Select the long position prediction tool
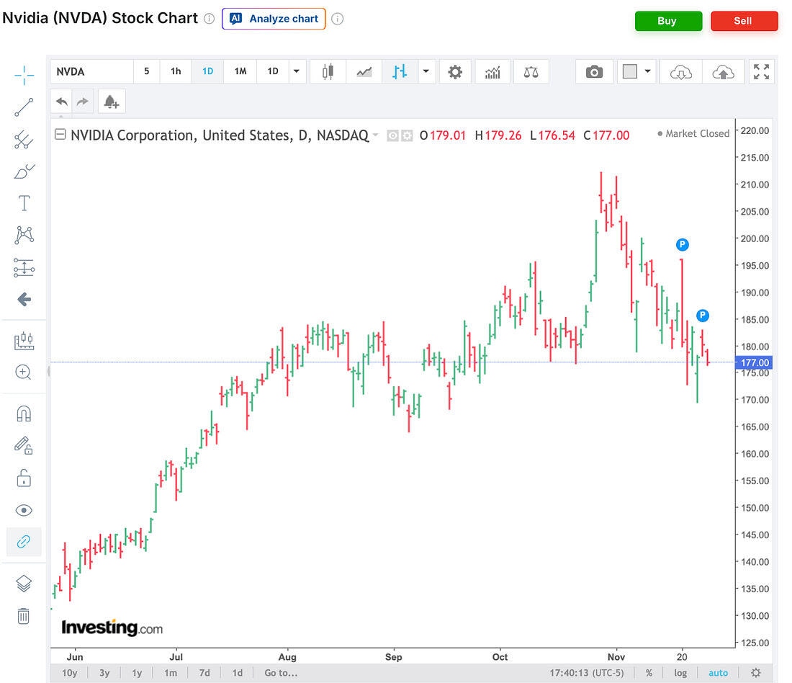792x683 pixels. pyautogui.click(x=24, y=267)
